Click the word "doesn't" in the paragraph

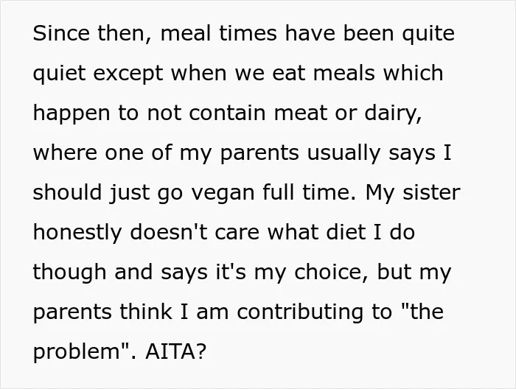click(x=169, y=232)
